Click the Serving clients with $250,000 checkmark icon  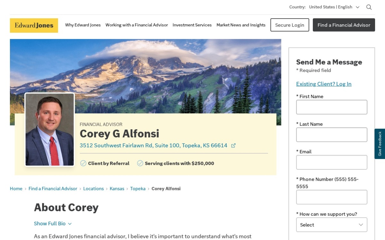(140, 163)
